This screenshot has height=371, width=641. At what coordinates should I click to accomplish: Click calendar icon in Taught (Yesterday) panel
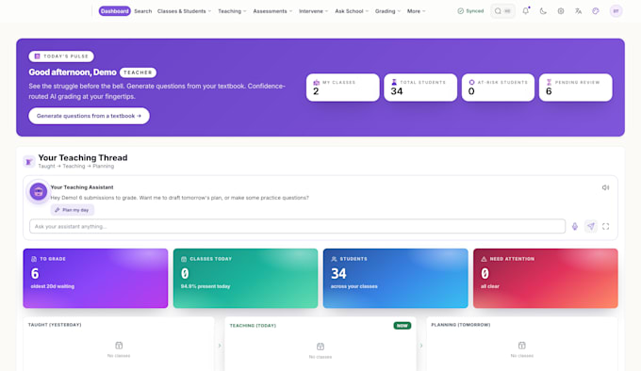[x=119, y=346]
